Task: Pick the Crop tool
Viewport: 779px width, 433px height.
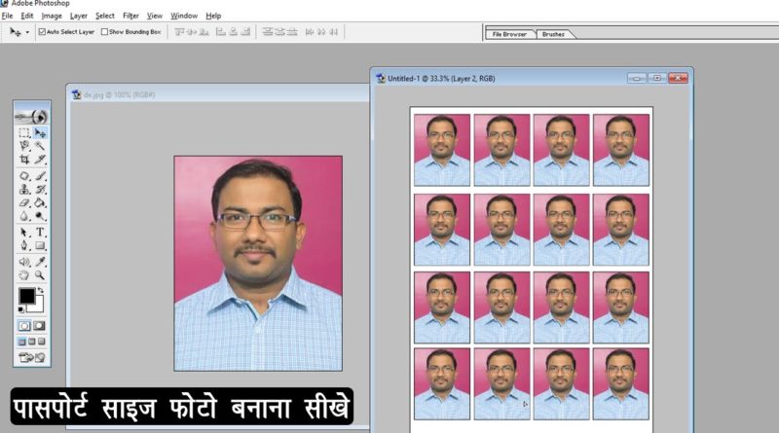Action: 24,160
